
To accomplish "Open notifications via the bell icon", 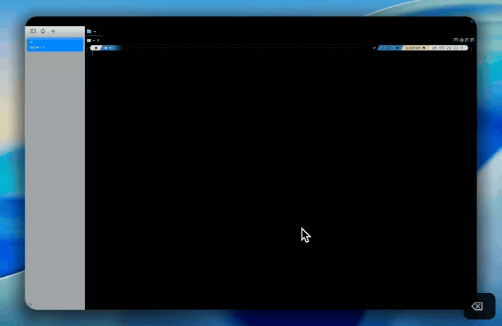I will click(x=43, y=31).
